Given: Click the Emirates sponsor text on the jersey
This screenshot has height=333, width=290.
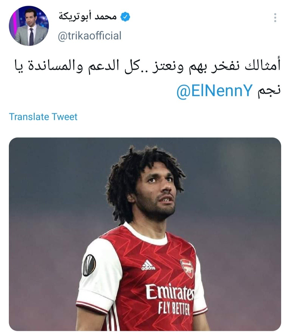Looking at the screenshot, I should (170, 292).
